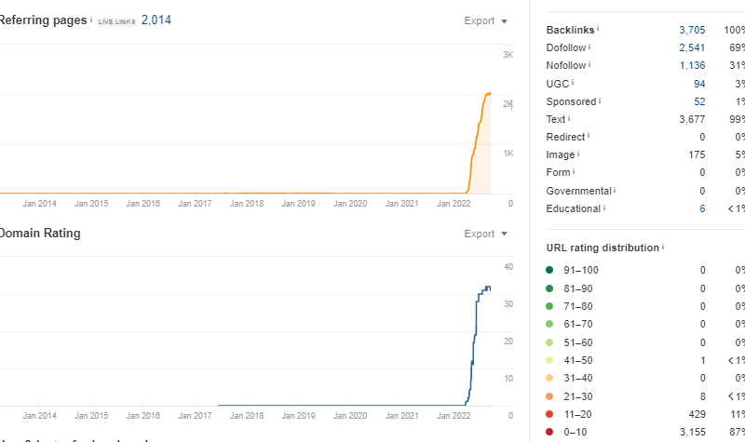
Task: Open Export dropdown for Referring pages chart
Action: [486, 20]
